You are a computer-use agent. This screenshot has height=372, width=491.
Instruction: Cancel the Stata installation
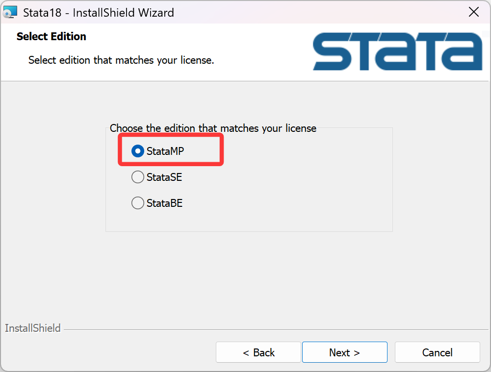tap(437, 352)
